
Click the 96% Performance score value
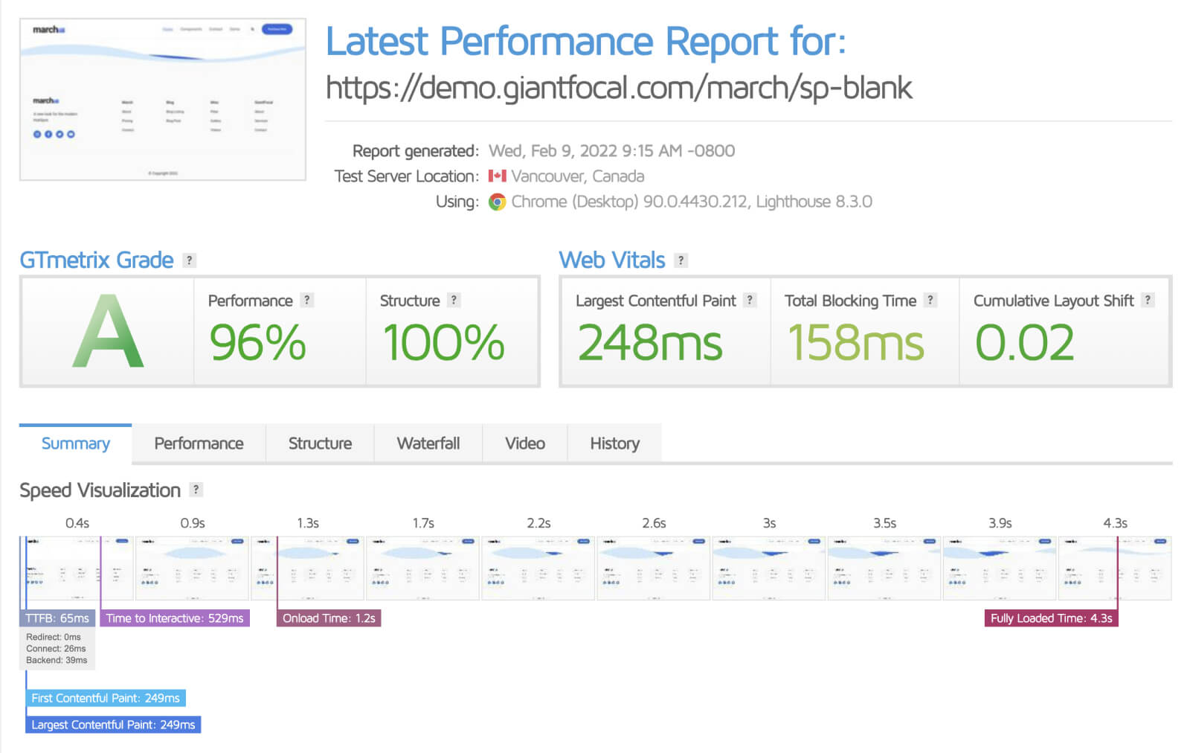pos(257,343)
